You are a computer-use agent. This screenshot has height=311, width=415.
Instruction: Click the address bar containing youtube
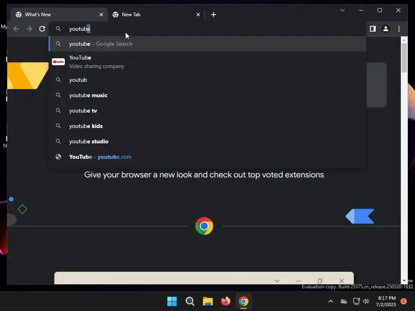click(x=207, y=29)
